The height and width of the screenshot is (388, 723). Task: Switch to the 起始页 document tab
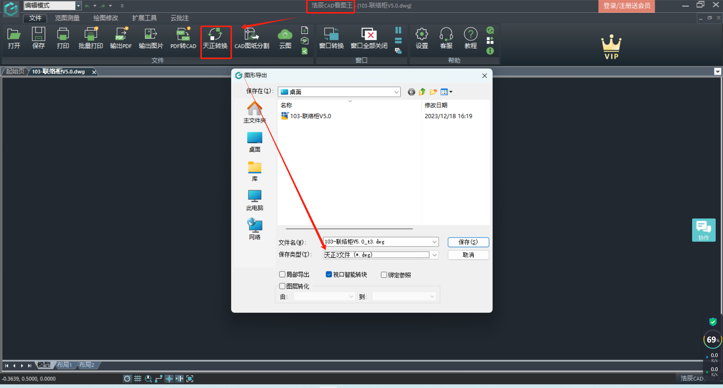pyautogui.click(x=15, y=71)
